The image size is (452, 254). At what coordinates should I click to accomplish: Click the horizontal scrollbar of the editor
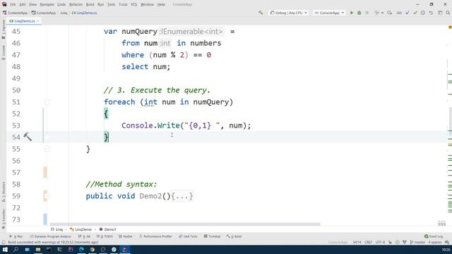click(x=185, y=224)
